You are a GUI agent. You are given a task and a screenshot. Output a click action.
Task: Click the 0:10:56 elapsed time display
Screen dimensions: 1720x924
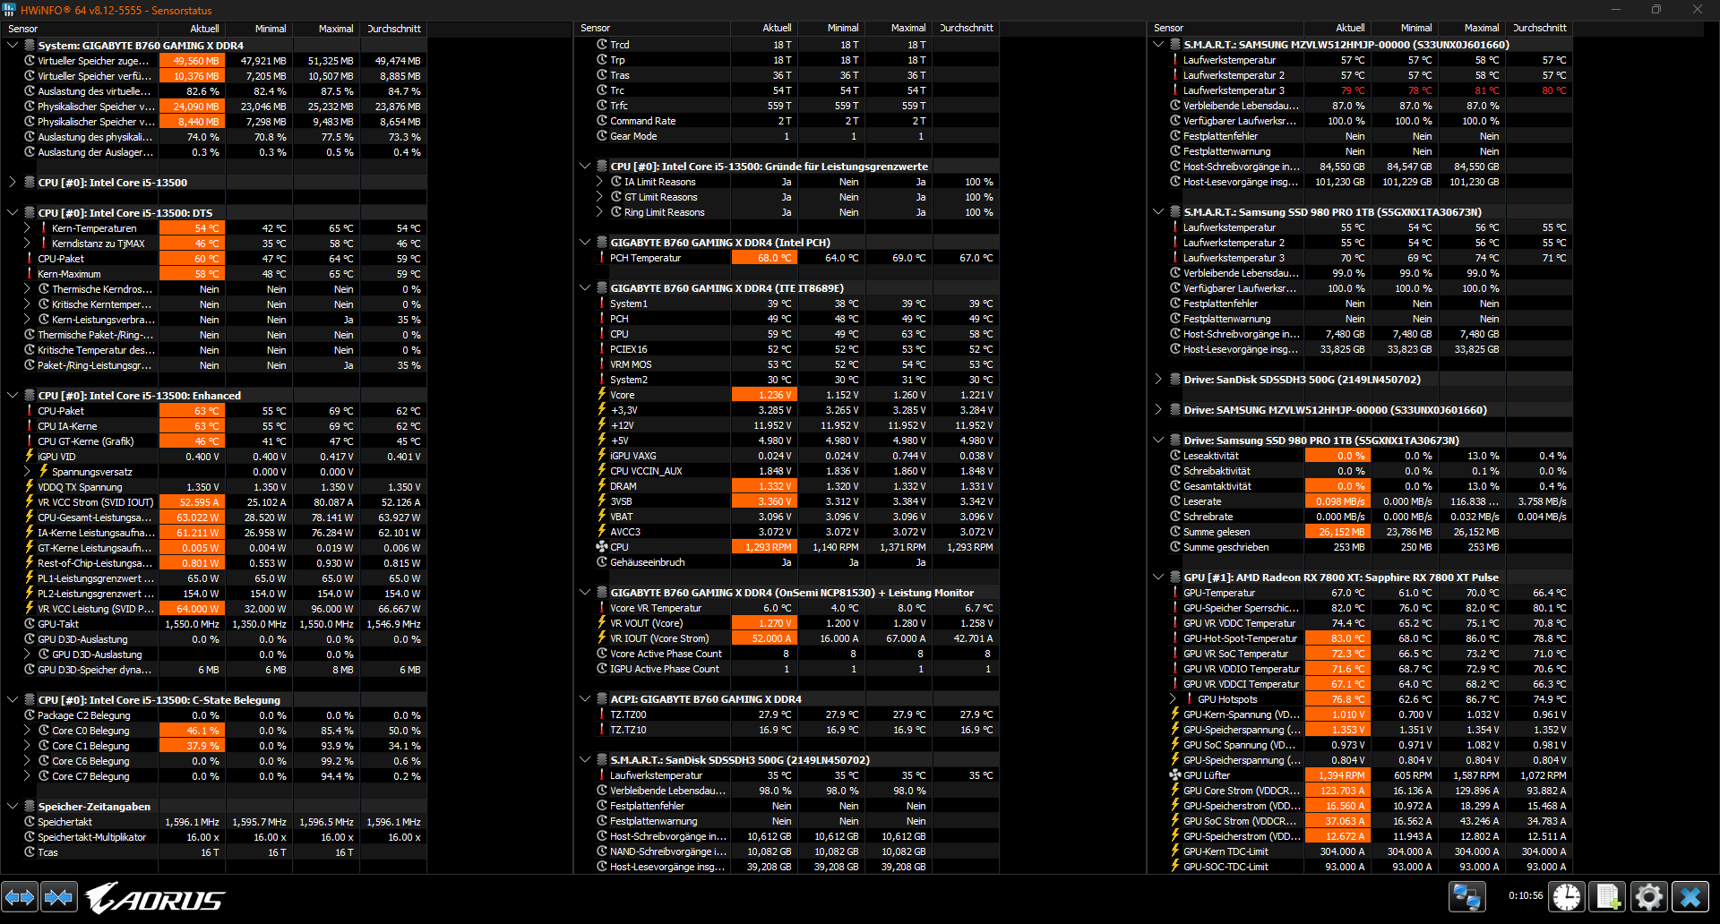click(1525, 895)
